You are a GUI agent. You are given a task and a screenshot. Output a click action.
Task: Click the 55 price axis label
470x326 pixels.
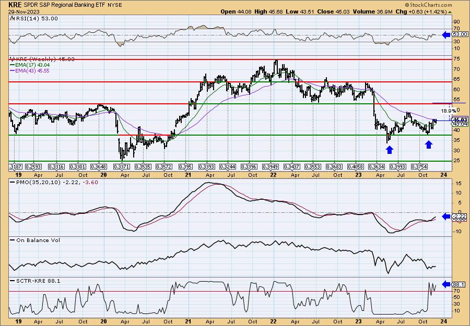pyautogui.click(x=456, y=100)
